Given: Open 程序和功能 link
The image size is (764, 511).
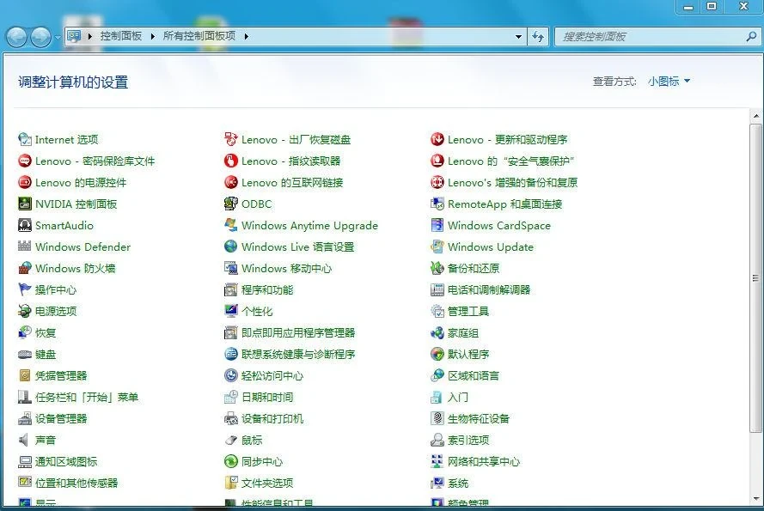Looking at the screenshot, I should pyautogui.click(x=267, y=289).
